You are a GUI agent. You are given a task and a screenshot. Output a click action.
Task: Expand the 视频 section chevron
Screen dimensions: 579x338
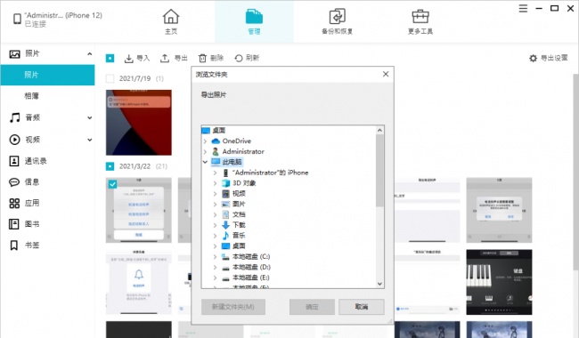[90, 140]
